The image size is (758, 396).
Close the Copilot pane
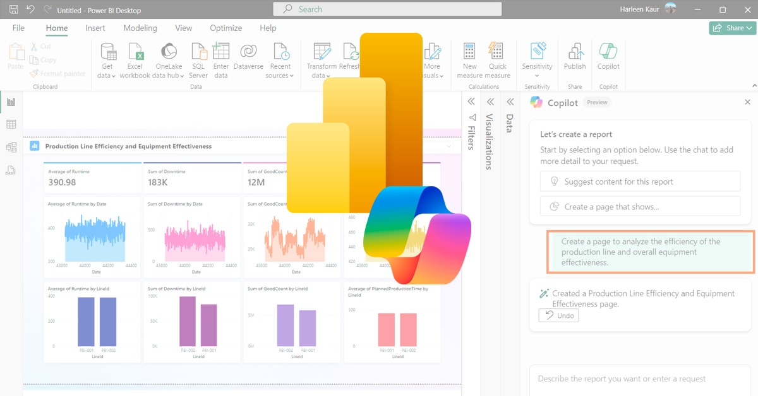748,102
